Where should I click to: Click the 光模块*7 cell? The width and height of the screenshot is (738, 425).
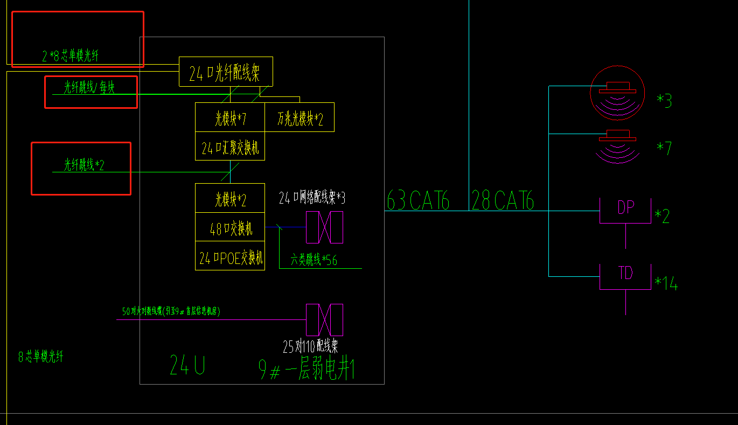230,117
